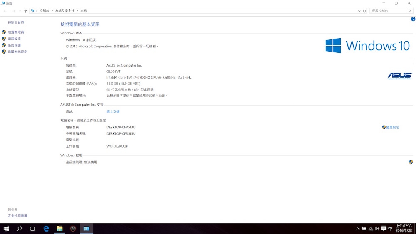
Task: Open the Wi-Fi network tray icon
Action: 371,229
